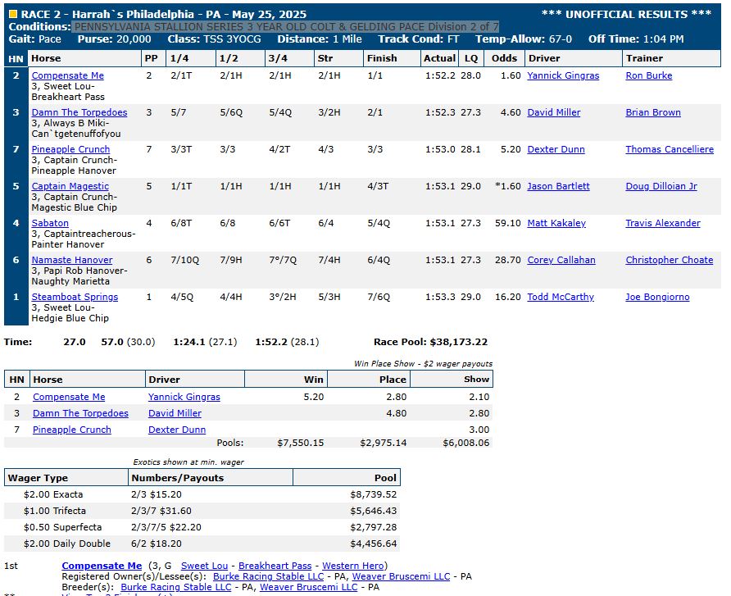Select the Steamboat Springs horse link
The width and height of the screenshot is (731, 596).
[x=75, y=297]
